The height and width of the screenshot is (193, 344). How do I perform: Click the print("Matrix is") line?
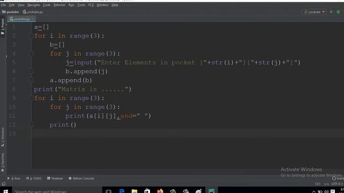coord(83,90)
